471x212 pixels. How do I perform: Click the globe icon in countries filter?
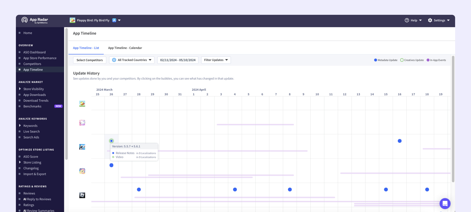point(114,60)
